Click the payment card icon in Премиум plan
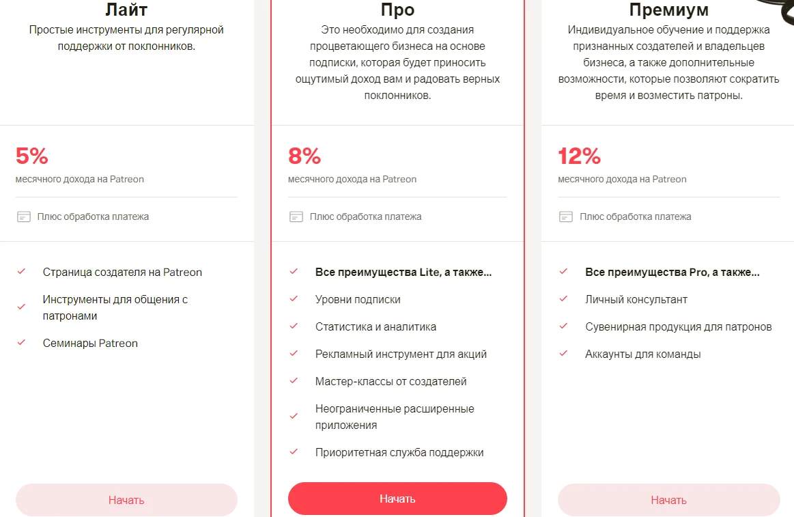 566,216
